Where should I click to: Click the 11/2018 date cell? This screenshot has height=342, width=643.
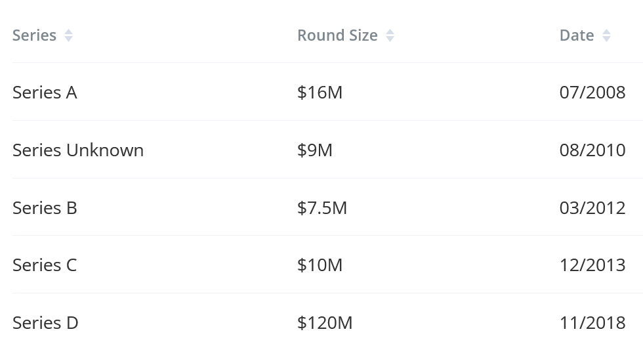click(592, 324)
